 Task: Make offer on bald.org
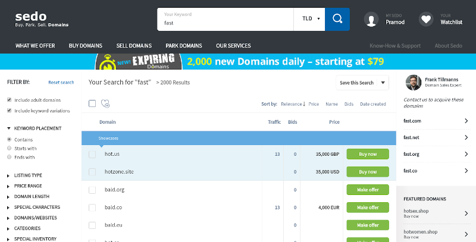coord(368,190)
